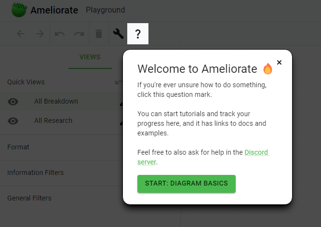Click the undo icon

coord(60,34)
